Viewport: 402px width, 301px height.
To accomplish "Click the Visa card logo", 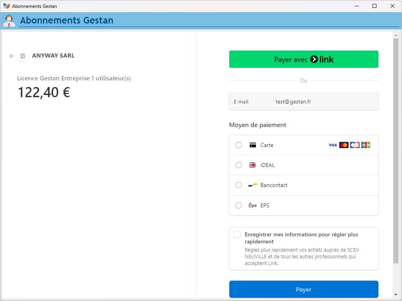I will 333,145.
